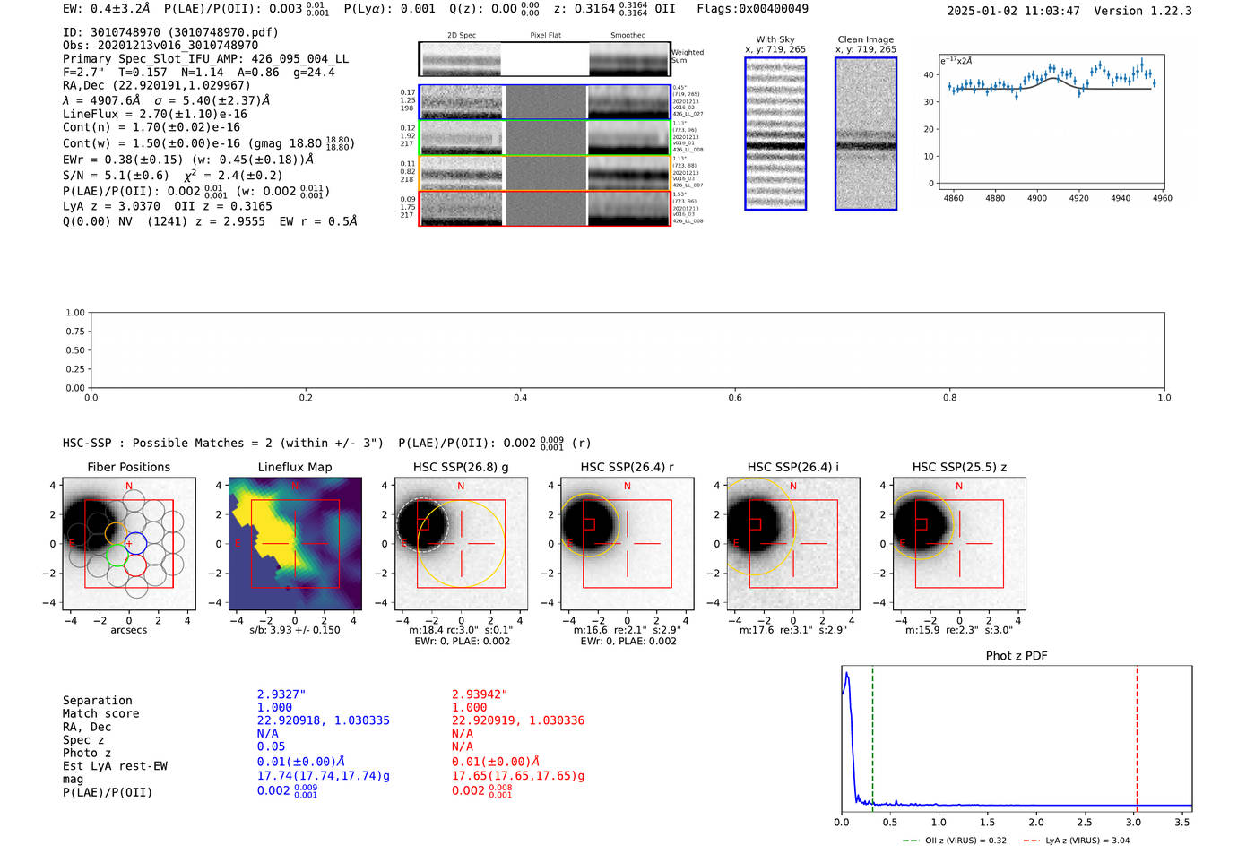The image size is (1255, 854).
Task: Open the Weighted Sum 2D spectrum strip
Action: pyautogui.click(x=544, y=59)
